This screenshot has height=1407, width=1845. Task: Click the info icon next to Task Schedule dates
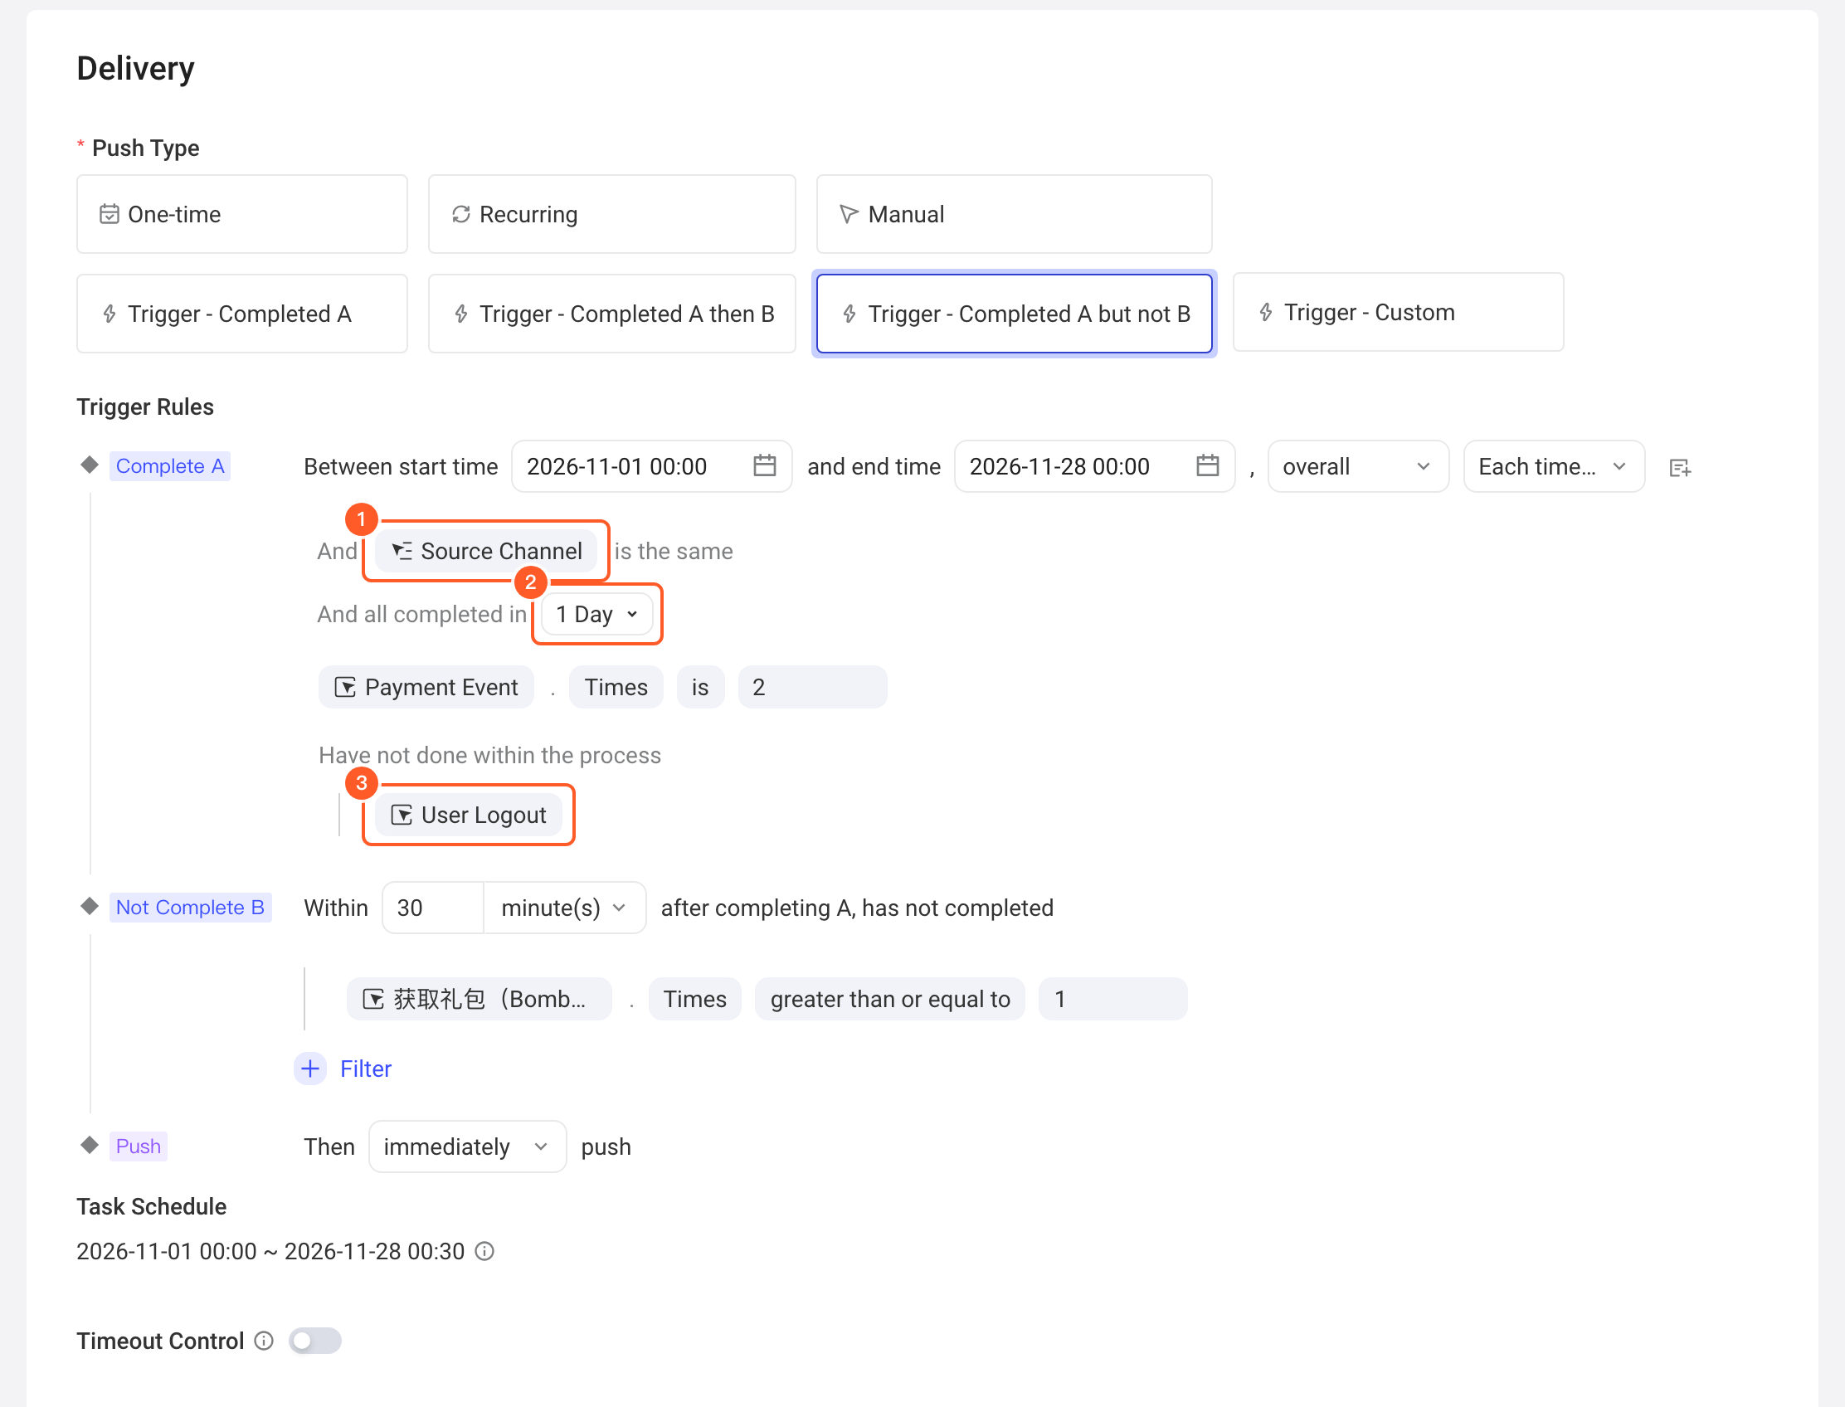click(484, 1250)
